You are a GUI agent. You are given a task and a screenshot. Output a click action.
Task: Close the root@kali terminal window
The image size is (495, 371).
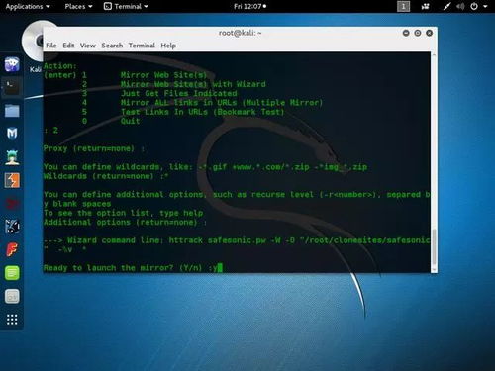click(x=429, y=33)
